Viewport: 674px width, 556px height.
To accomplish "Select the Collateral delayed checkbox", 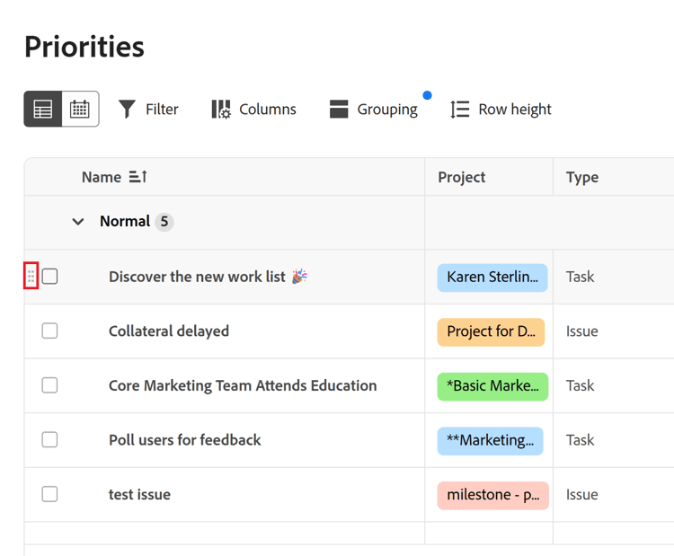I will tap(50, 331).
